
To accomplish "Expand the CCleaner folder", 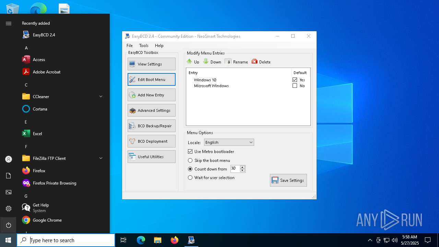I will point(63,97).
